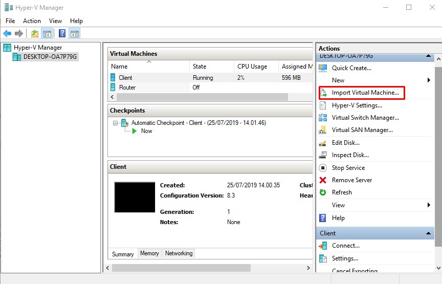
Task: Click the blue Help toolbar icon
Action: tap(62, 34)
